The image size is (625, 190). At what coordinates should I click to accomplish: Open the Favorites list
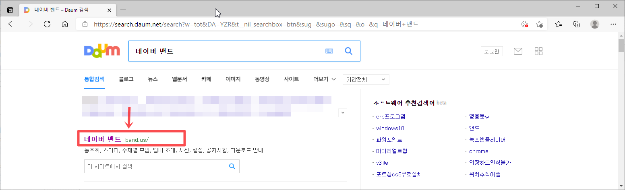click(x=559, y=24)
